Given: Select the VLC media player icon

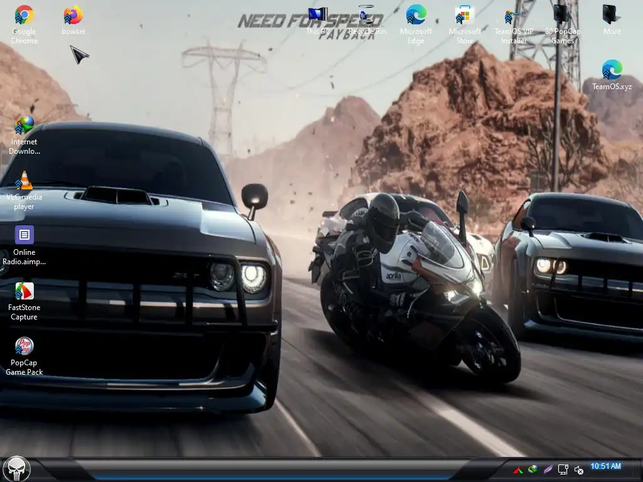Looking at the screenshot, I should (24, 191).
